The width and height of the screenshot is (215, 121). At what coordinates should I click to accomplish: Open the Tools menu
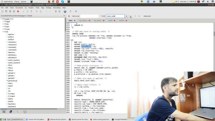coord(37,8)
